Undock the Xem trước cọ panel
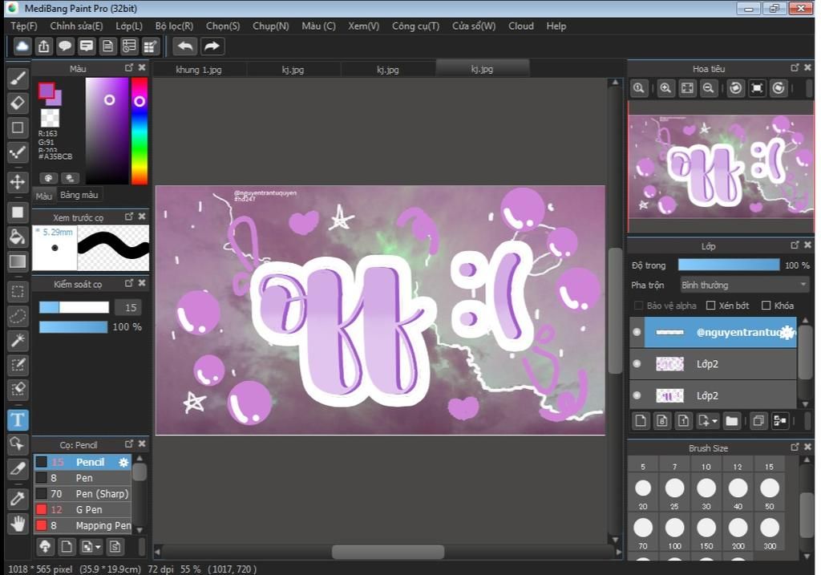The width and height of the screenshot is (821, 575). 129,217
